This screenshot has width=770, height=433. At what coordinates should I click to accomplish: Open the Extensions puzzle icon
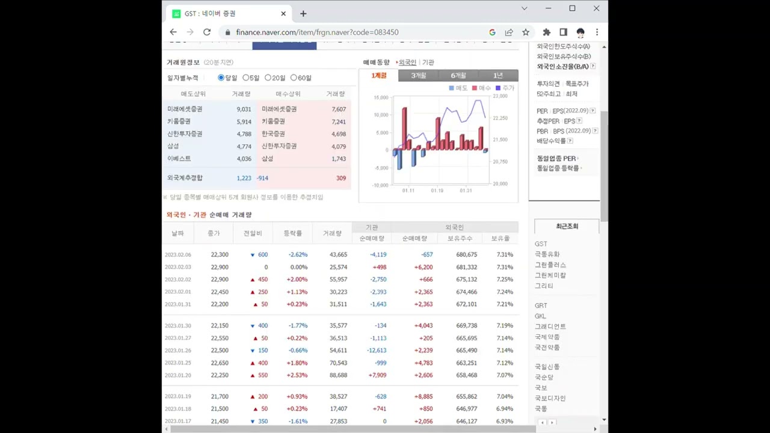point(546,32)
